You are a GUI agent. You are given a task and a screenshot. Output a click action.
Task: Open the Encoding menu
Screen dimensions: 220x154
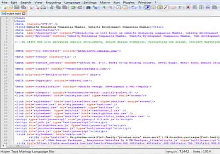[53, 3]
